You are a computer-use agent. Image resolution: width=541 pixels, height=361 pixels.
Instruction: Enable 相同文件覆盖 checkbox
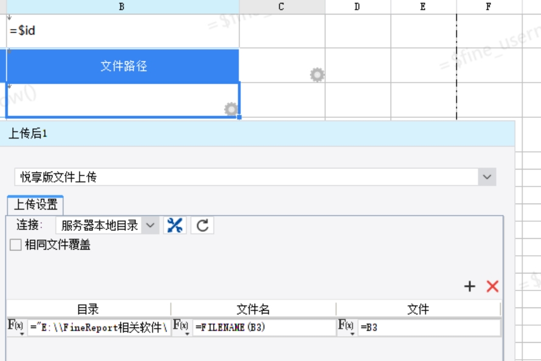coord(16,245)
